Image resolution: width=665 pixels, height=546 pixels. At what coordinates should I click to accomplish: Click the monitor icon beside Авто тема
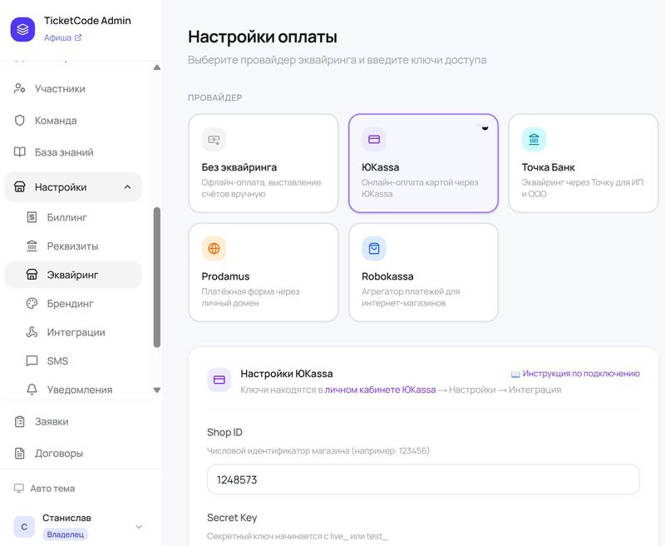19,489
